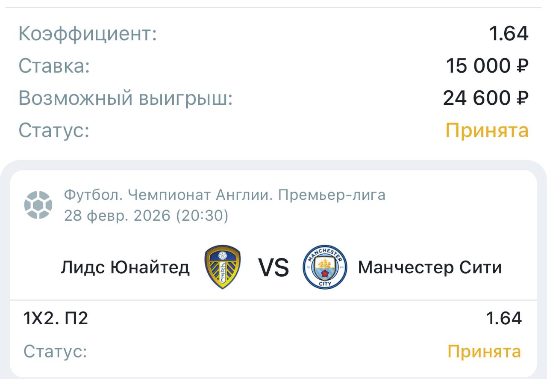The width and height of the screenshot is (547, 379).
Task: Open the Чемпионат Англии. Премьер-лига league title
Action: [225, 195]
